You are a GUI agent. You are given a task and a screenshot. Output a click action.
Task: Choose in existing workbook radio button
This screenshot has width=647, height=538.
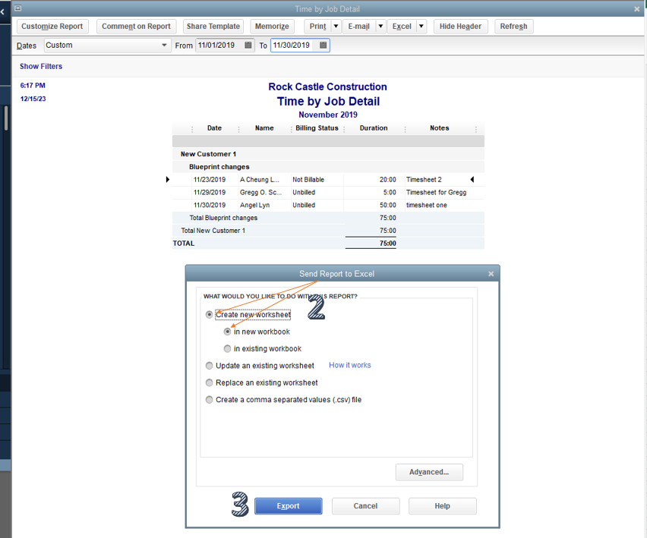coord(227,349)
